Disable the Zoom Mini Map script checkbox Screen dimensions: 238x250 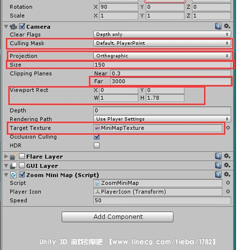point(22,175)
